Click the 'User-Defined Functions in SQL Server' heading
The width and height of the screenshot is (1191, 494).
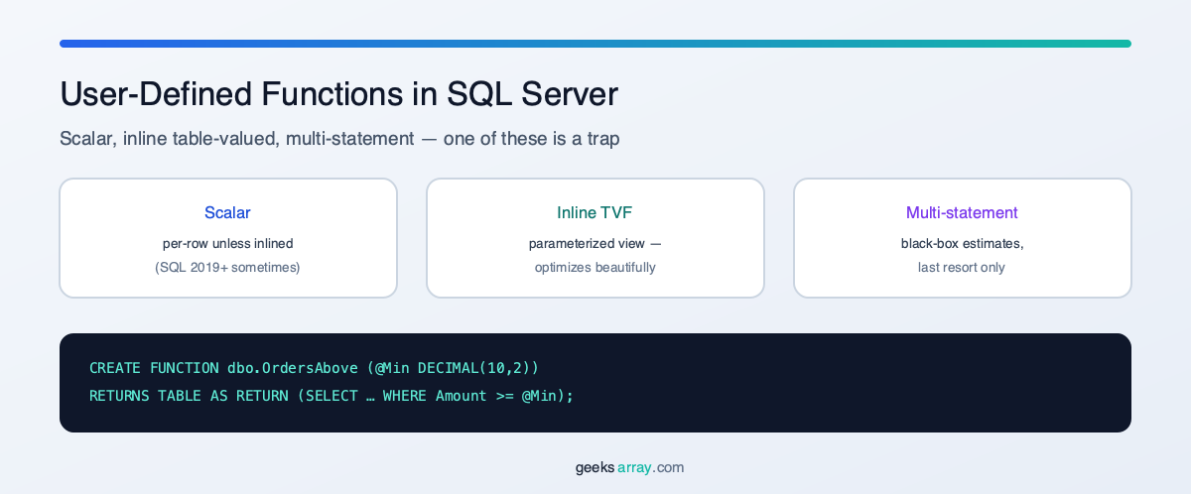(x=338, y=94)
